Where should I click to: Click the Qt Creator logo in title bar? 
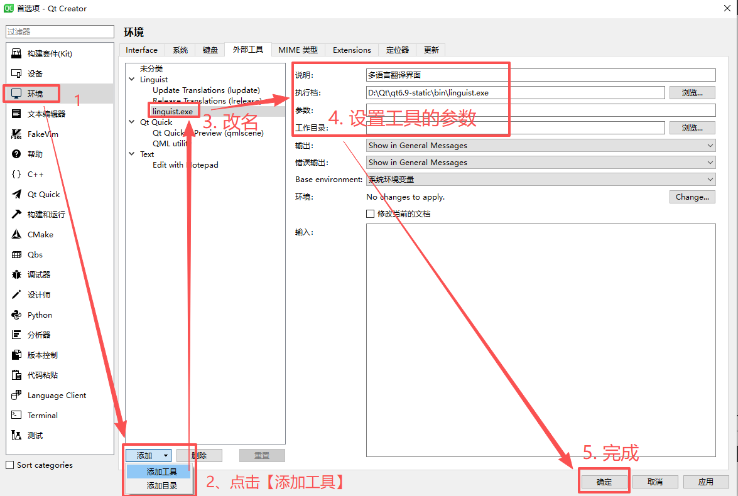pyautogui.click(x=8, y=8)
